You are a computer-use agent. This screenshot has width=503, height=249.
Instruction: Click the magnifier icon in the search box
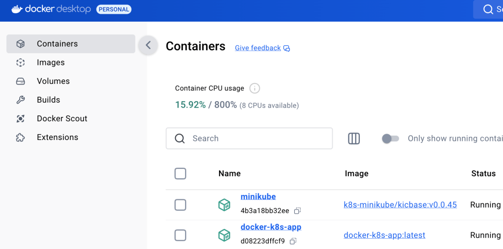coord(180,138)
